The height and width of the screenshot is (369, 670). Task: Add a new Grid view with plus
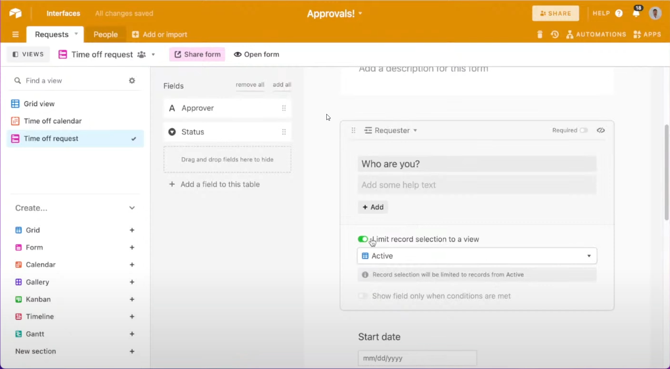coord(132,230)
